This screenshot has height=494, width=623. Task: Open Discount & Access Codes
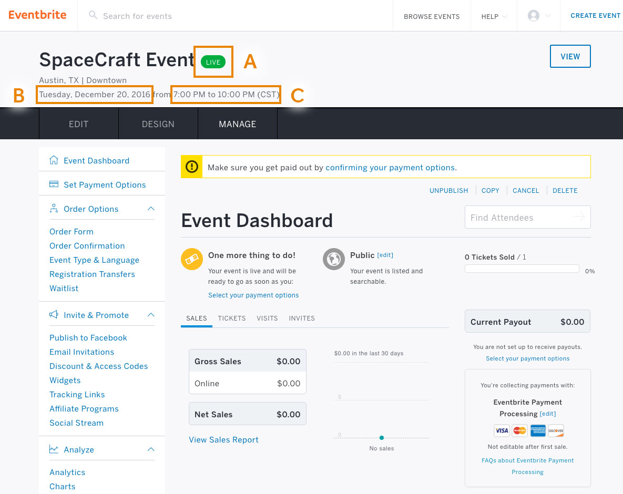tap(98, 366)
